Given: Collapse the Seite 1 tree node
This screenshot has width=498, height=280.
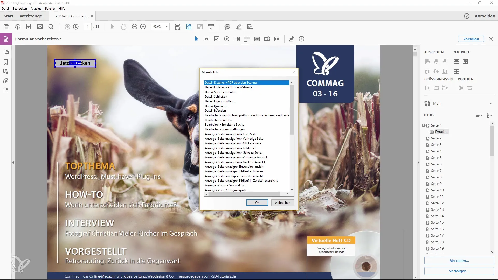Looking at the screenshot, I should [x=424, y=125].
